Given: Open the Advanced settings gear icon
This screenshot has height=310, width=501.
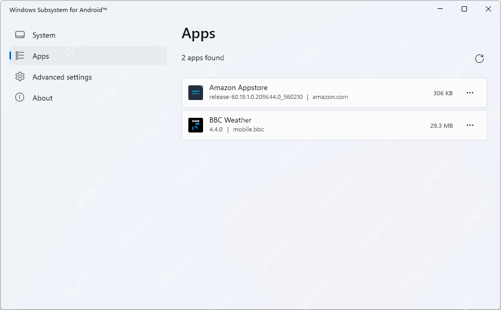Looking at the screenshot, I should point(20,76).
